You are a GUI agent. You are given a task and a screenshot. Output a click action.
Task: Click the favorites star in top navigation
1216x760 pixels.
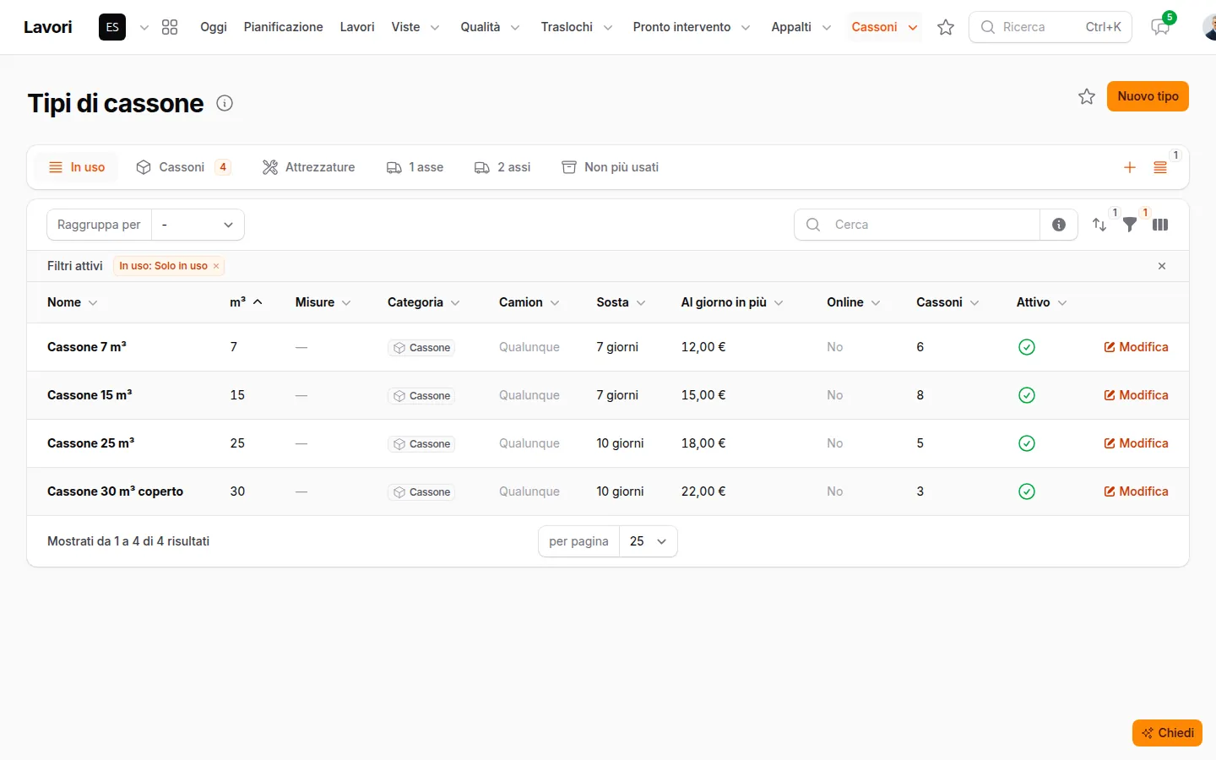[946, 27]
